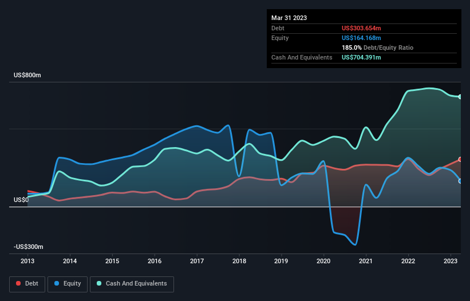470x301 pixels.
Task: Click the 2022 x-axis label
Action: pyautogui.click(x=408, y=261)
